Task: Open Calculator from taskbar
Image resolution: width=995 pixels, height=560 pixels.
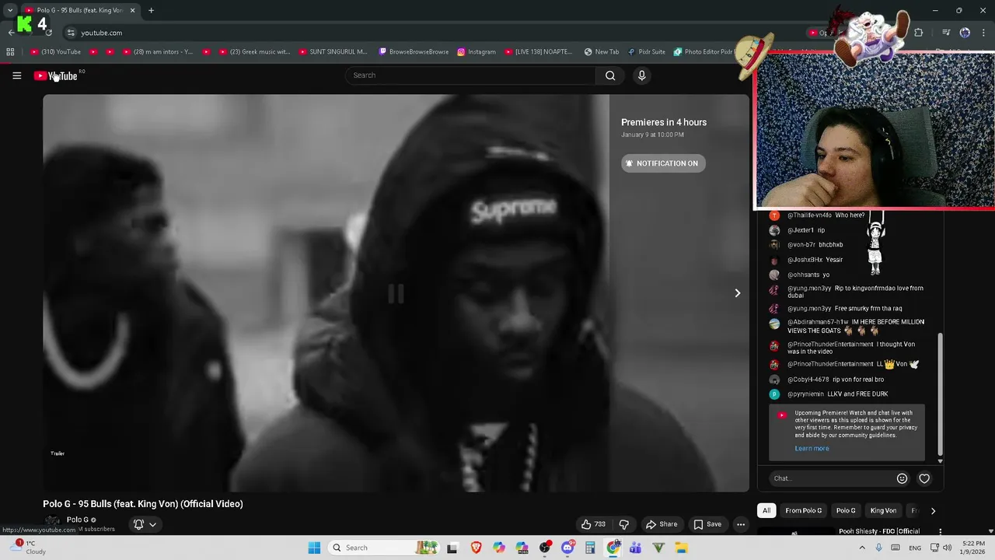Action: click(590, 548)
